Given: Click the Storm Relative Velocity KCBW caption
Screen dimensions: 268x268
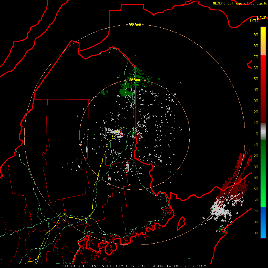Looking at the screenshot, I should 134,266.
